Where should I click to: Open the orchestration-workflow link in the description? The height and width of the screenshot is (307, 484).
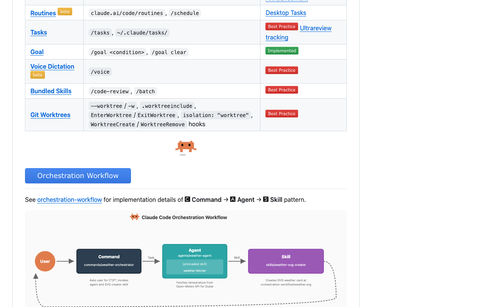[70, 200]
